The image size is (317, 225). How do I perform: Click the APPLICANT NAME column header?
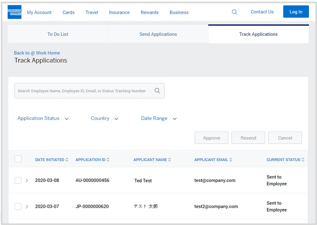pos(150,160)
